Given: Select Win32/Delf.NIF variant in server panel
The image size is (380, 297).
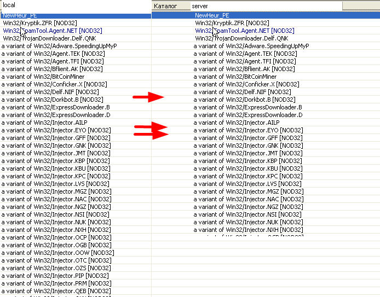Looking at the screenshot, I should (243, 92).
